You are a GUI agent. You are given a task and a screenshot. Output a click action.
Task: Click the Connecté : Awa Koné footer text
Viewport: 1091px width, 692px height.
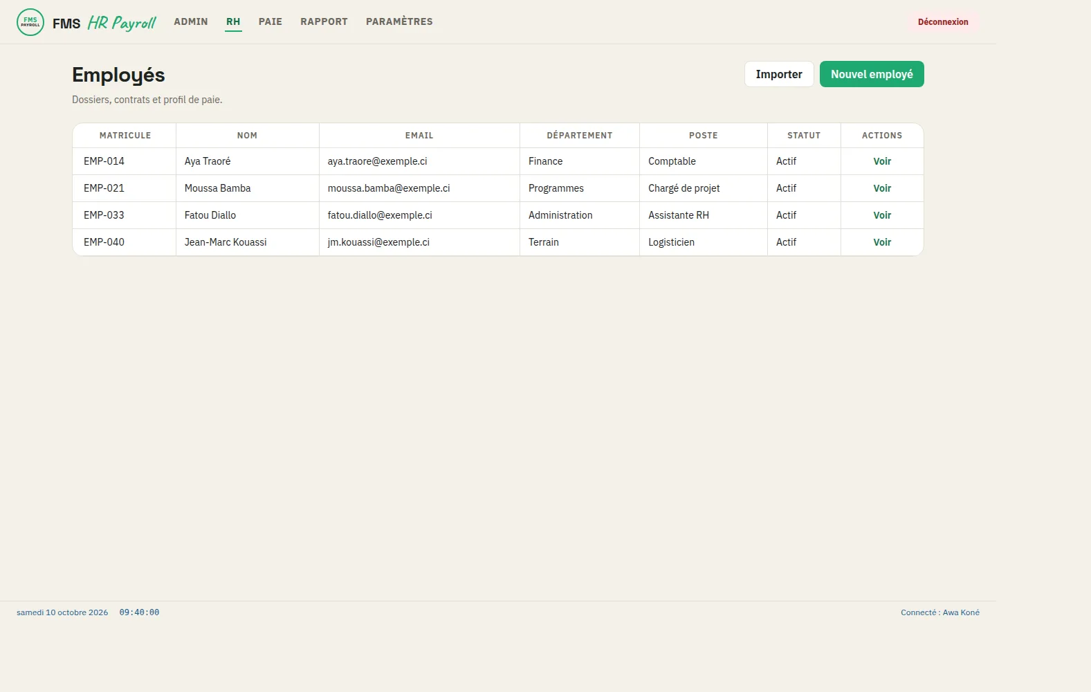[940, 612]
